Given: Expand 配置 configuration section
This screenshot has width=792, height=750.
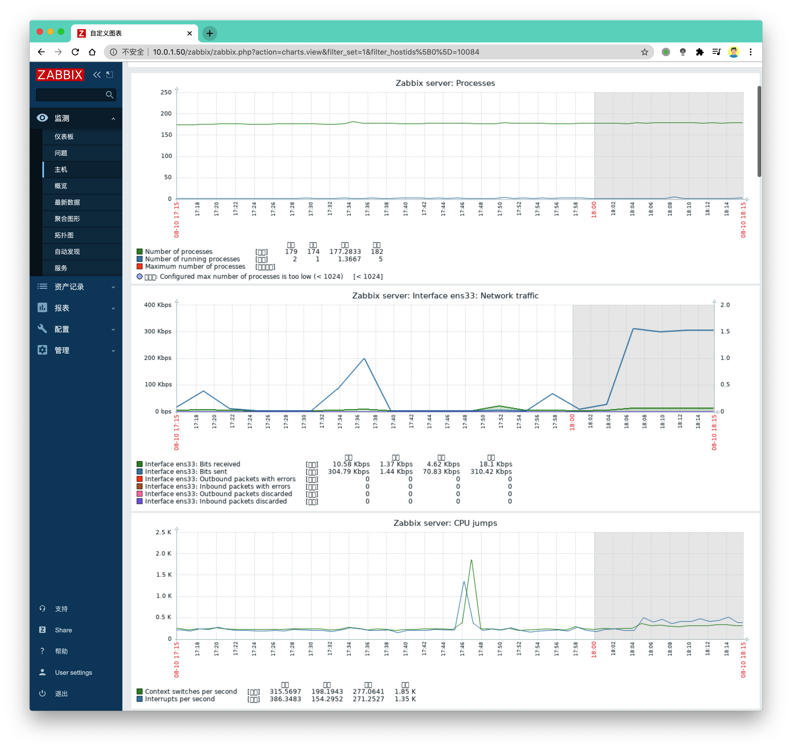Looking at the screenshot, I should [76, 329].
